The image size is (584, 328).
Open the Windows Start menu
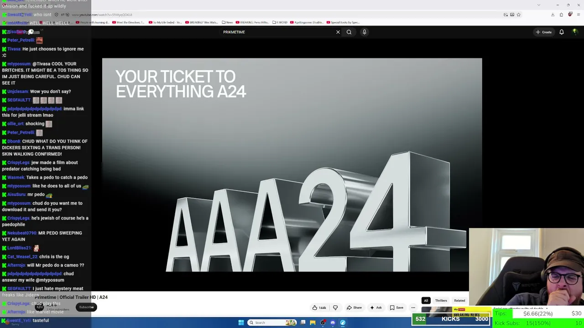tap(241, 323)
